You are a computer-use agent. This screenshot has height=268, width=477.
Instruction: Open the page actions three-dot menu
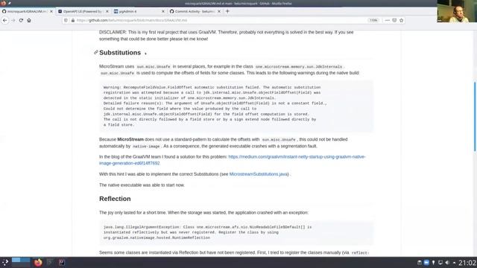pos(388,20)
